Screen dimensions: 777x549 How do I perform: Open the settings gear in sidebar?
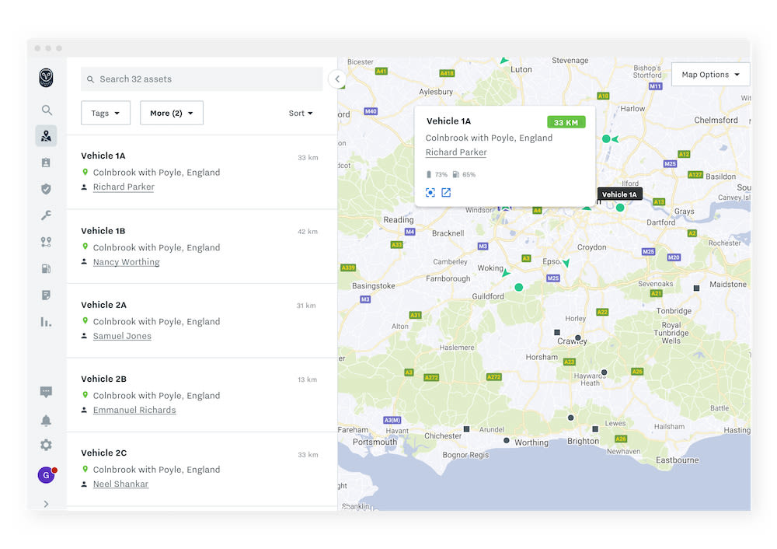coord(47,445)
